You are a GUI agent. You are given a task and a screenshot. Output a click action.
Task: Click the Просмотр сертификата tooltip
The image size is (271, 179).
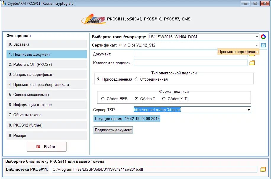click(238, 52)
